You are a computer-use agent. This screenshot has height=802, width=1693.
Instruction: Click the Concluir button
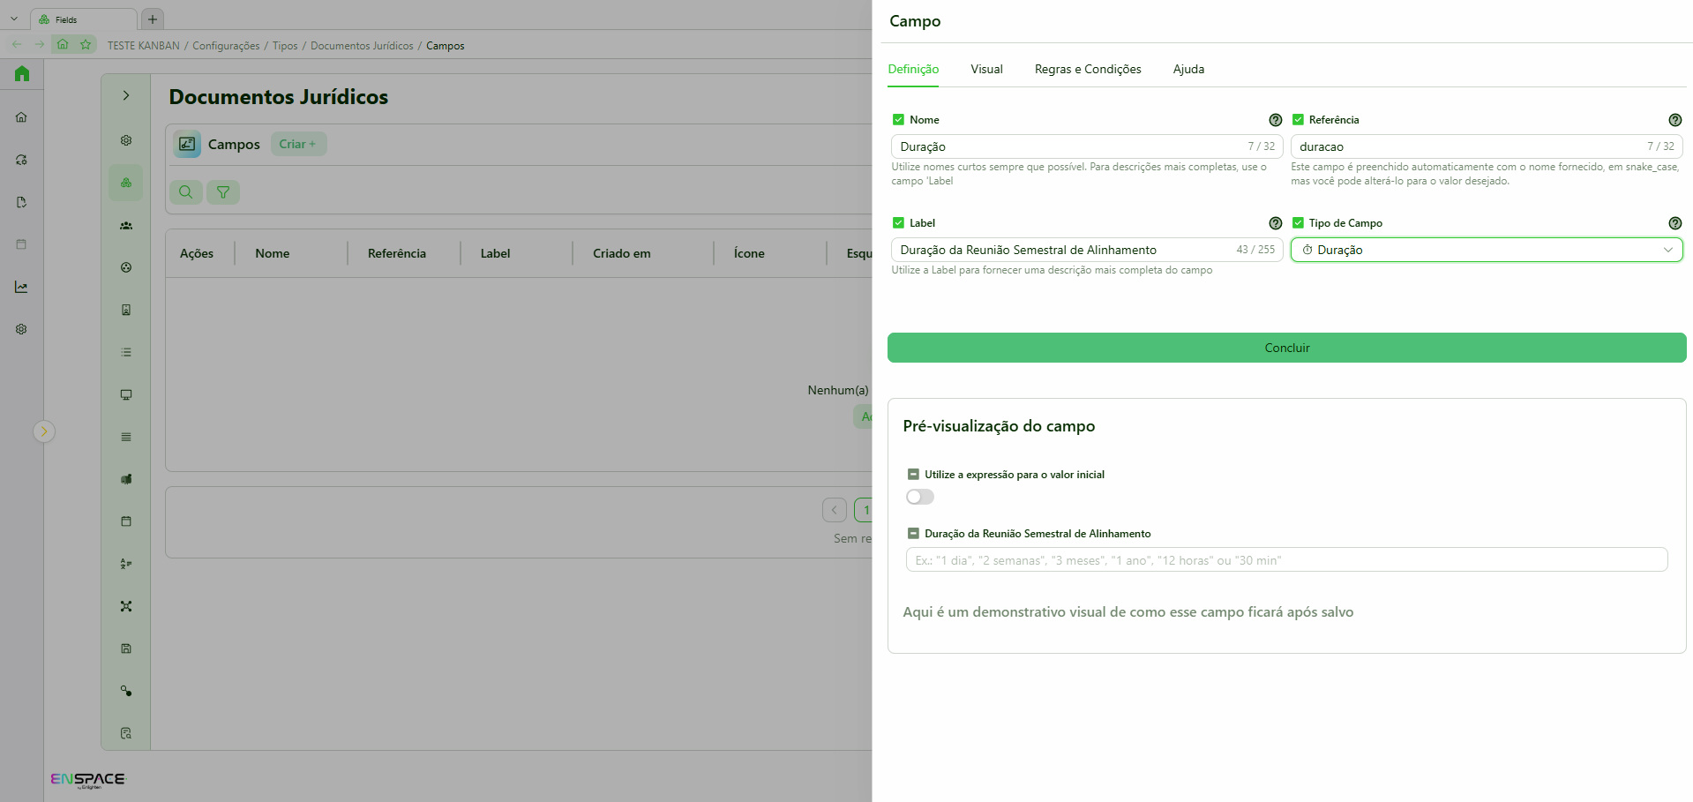click(1286, 348)
